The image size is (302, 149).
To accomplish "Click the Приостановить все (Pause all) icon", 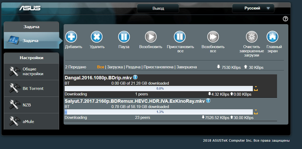I will 180,37.
